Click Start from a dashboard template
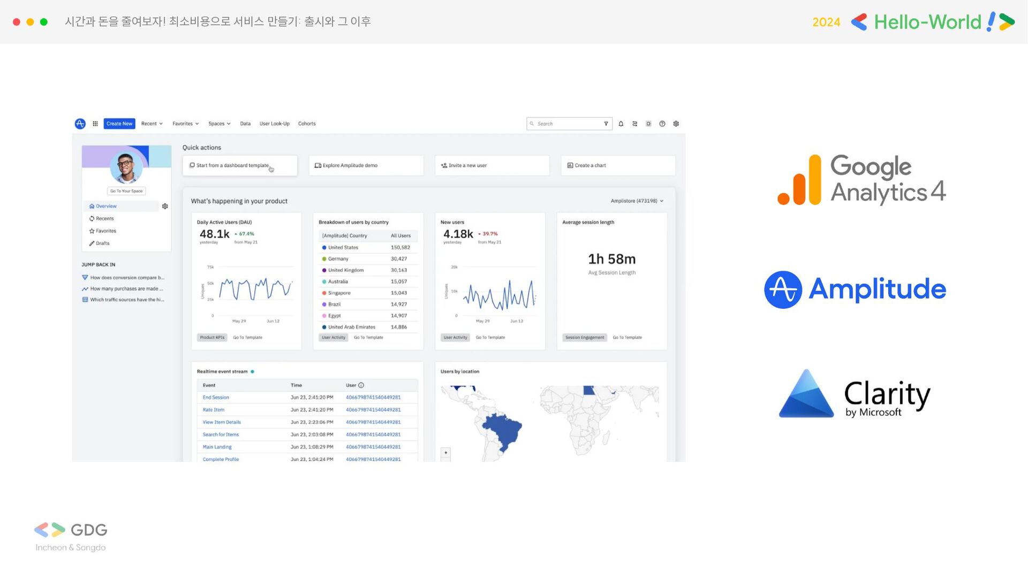 pos(240,165)
